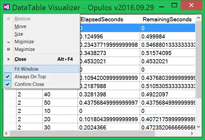This screenshot has width=205, height=140.
Task: Click the vertical scrollbar up arrow
Action: click(x=198, y=18)
